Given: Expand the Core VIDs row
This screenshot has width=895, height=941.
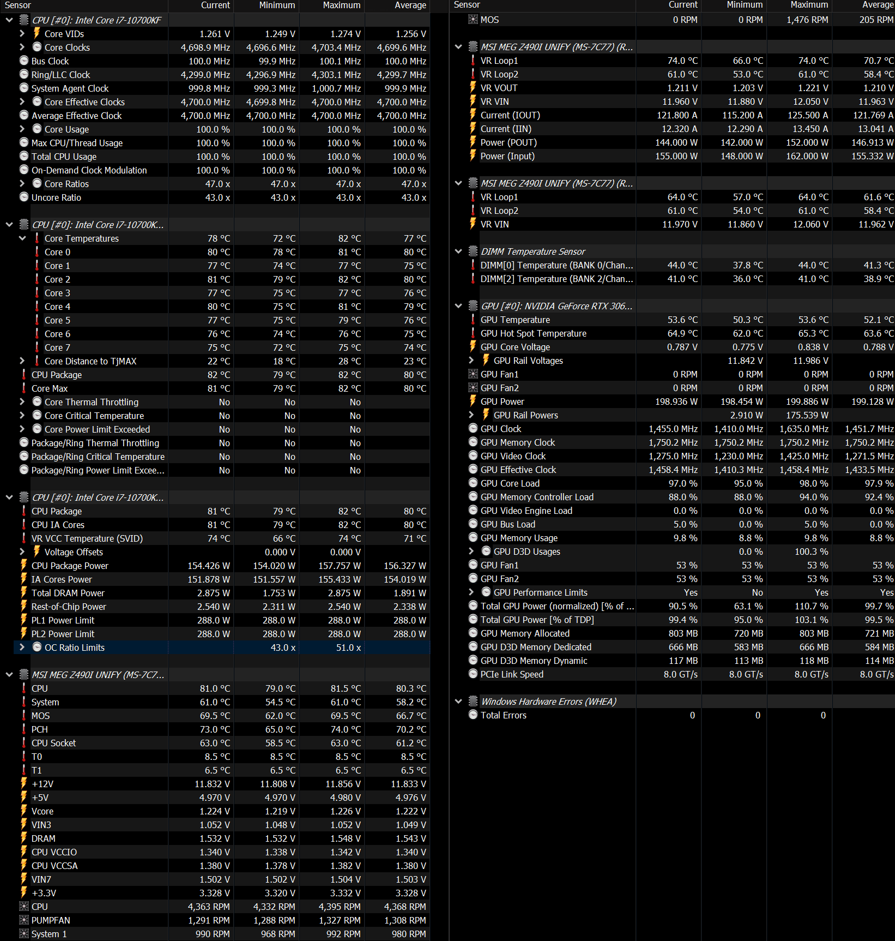Looking at the screenshot, I should 22,34.
